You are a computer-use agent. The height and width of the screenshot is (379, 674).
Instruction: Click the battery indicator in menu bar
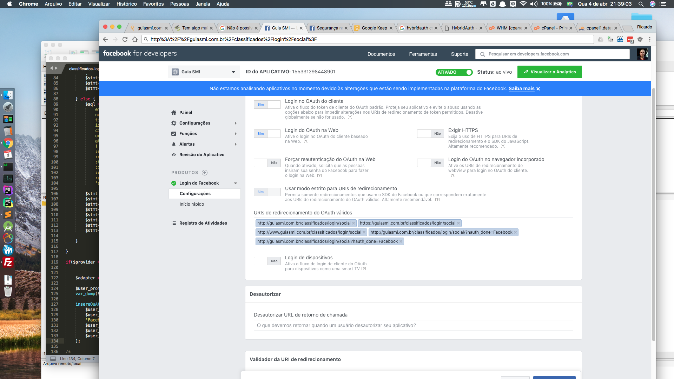[x=557, y=4]
